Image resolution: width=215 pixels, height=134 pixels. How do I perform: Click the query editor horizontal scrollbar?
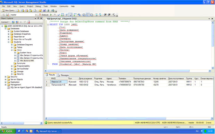coord(118,71)
